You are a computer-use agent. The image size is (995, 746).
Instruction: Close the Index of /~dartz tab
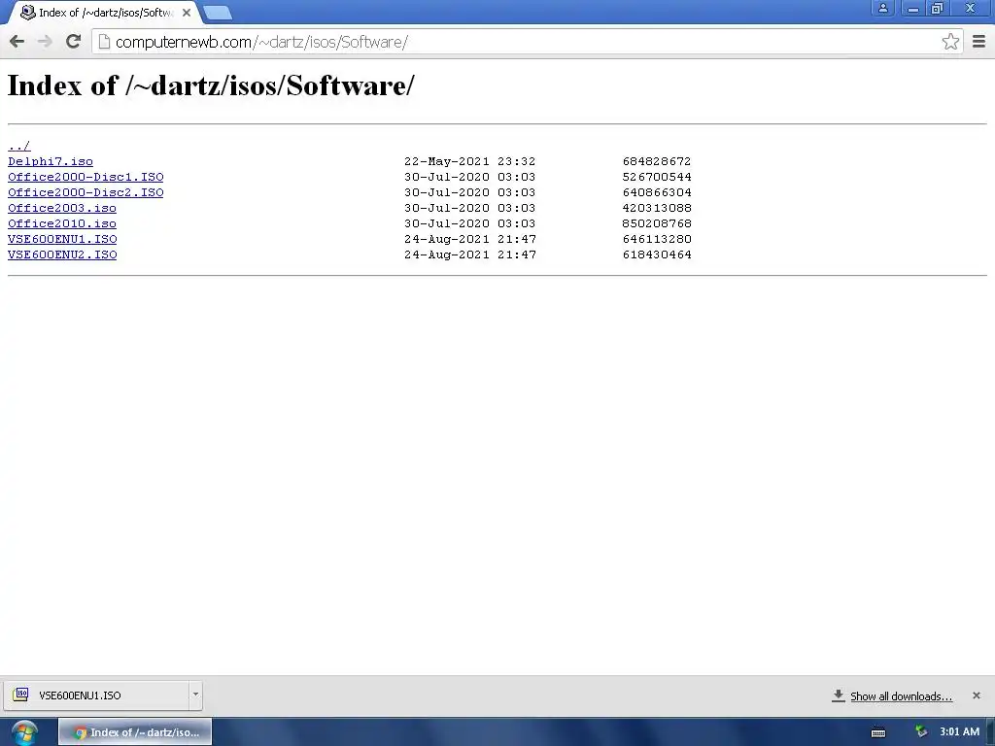coord(187,13)
